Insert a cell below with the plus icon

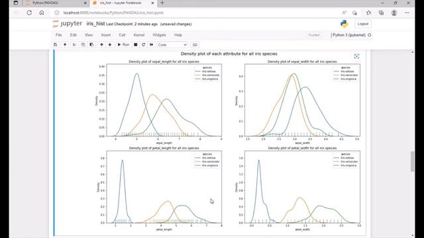65,45
